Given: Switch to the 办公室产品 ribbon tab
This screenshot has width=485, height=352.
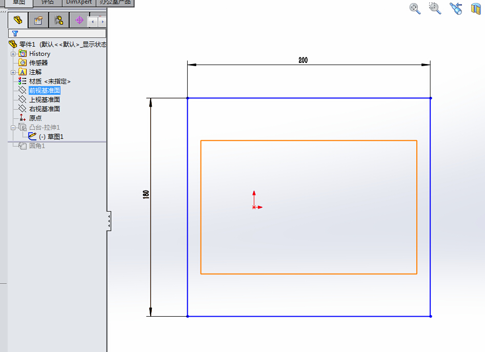Looking at the screenshot, I should pyautogui.click(x=115, y=3).
